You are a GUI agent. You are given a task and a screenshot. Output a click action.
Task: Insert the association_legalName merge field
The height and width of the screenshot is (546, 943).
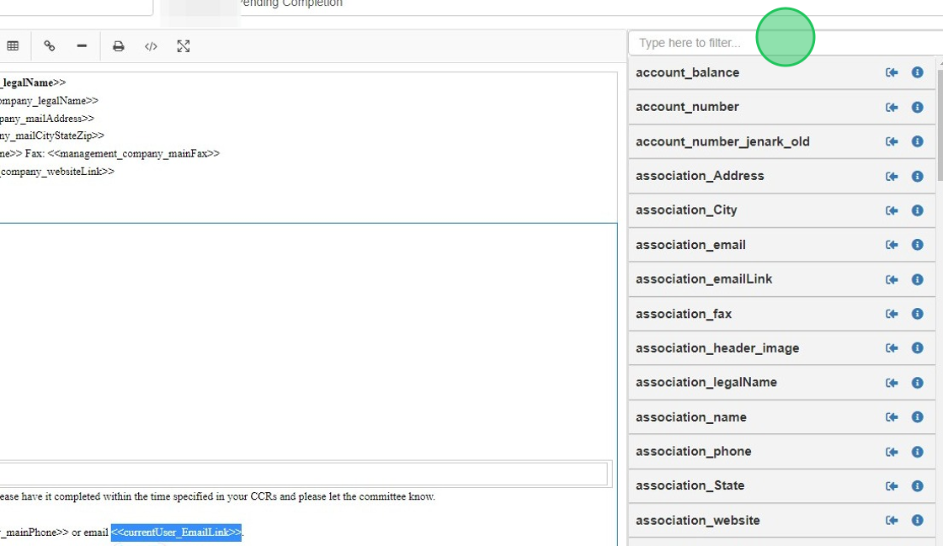tap(892, 383)
